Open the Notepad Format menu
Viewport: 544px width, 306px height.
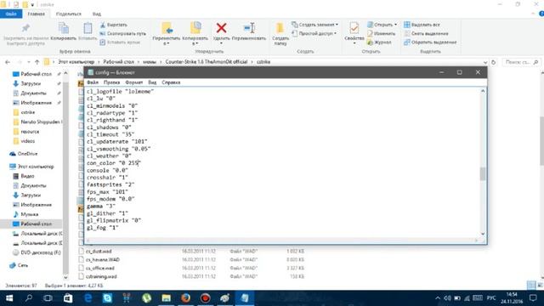[134, 82]
